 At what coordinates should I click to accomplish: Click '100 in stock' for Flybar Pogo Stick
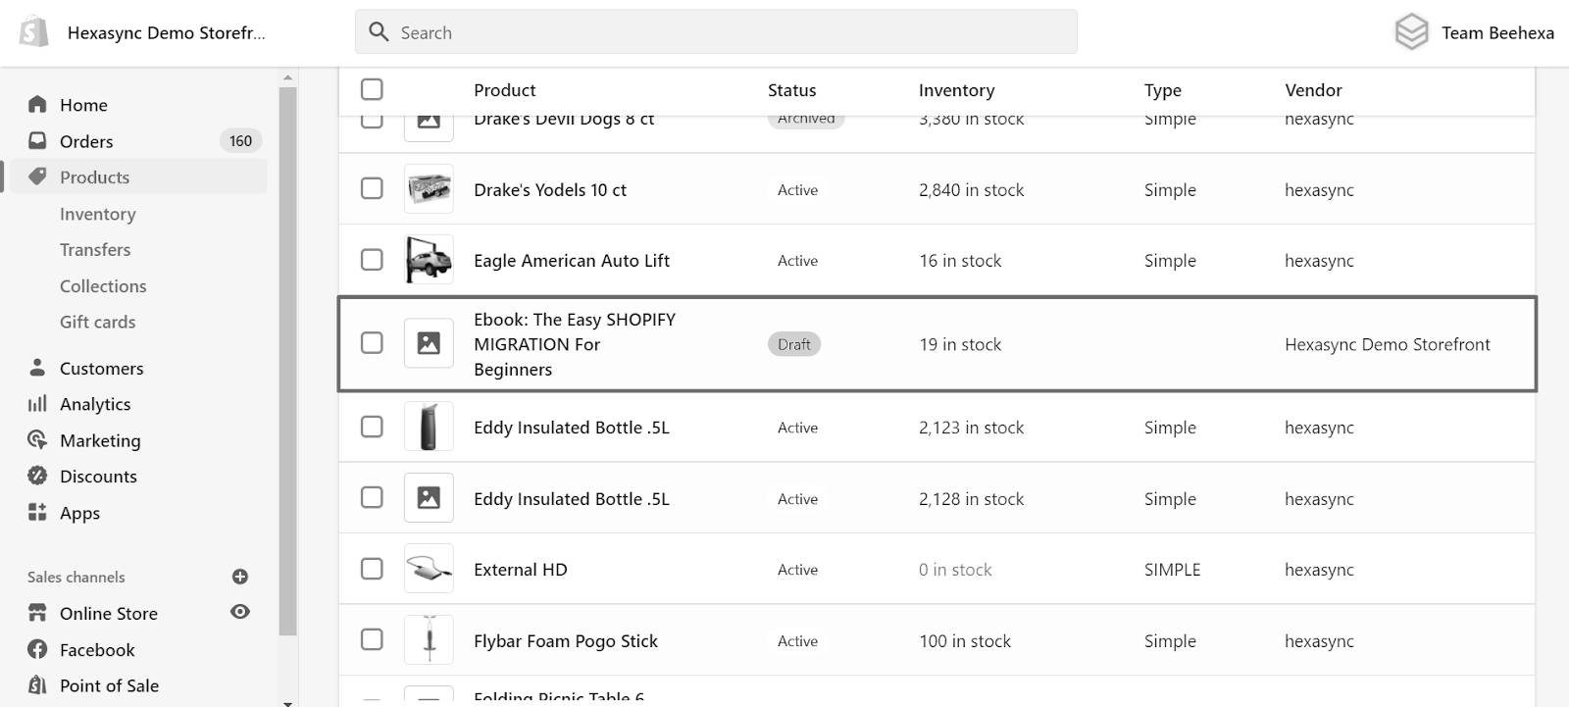click(965, 641)
